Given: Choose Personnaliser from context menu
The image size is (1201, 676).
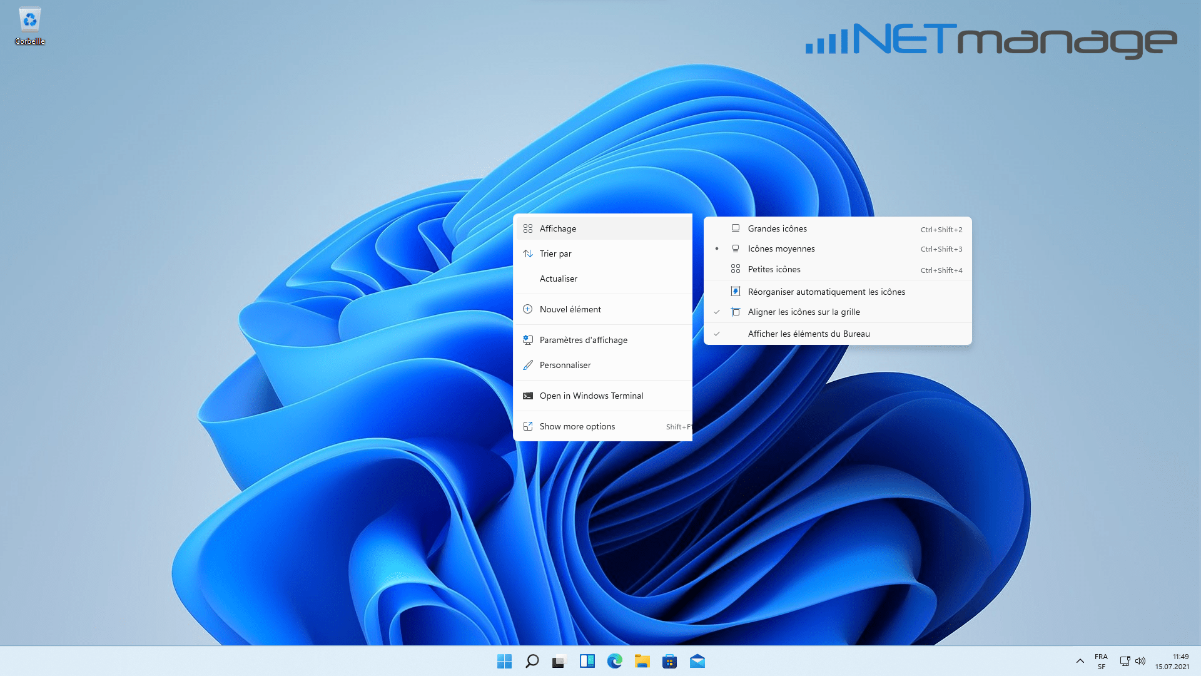Looking at the screenshot, I should [x=603, y=365].
